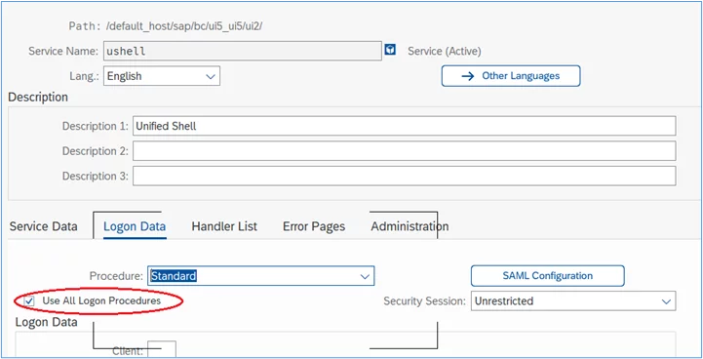Screen dimensions: 703x359
Task: Expand the Lang. English dropdown
Action: (x=162, y=76)
